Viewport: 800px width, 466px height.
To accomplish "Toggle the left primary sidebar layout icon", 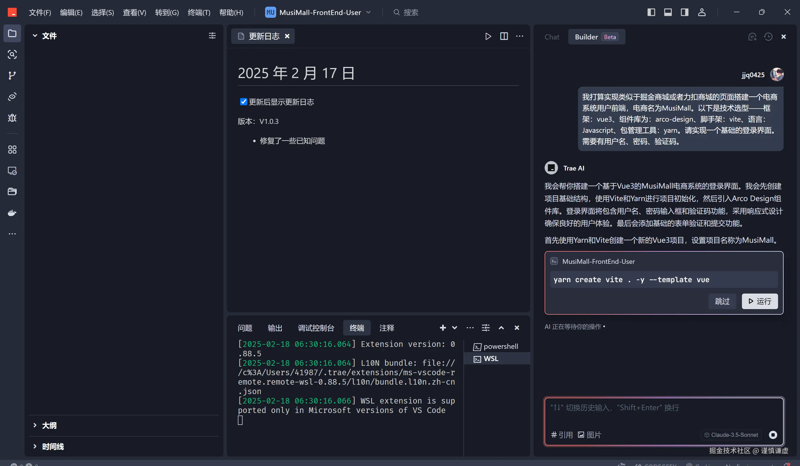I will tap(651, 12).
